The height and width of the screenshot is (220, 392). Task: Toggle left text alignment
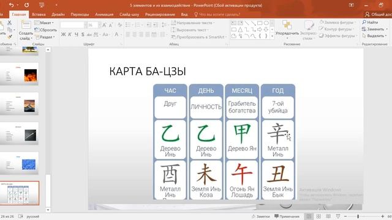point(128,34)
